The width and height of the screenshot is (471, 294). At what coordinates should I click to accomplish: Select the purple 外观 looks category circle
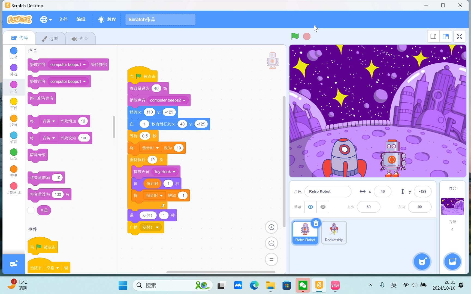tap(14, 68)
